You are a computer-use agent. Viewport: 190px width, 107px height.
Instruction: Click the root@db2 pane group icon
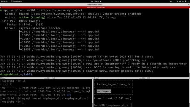click(94, 78)
